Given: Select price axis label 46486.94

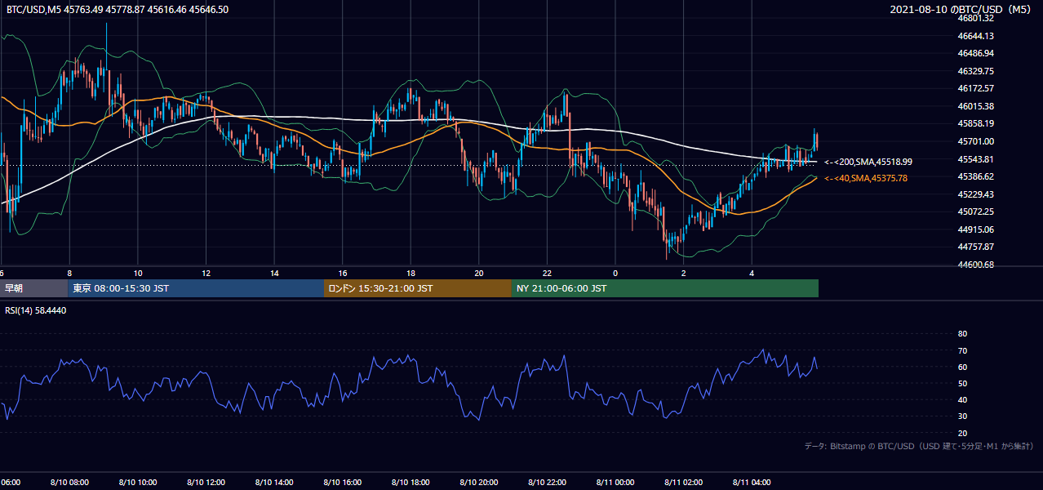Looking at the screenshot, I should coord(975,53).
